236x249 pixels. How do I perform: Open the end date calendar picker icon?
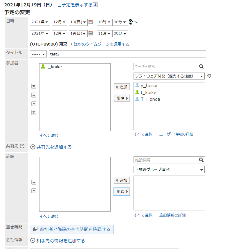(91, 33)
